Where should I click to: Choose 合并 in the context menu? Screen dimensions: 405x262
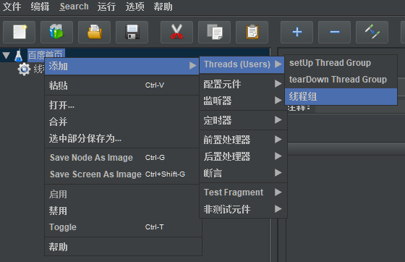[122, 122]
